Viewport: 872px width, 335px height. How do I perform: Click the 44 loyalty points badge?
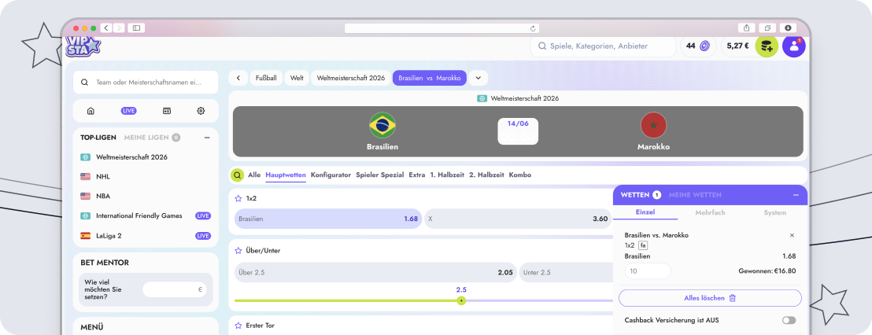[698, 46]
